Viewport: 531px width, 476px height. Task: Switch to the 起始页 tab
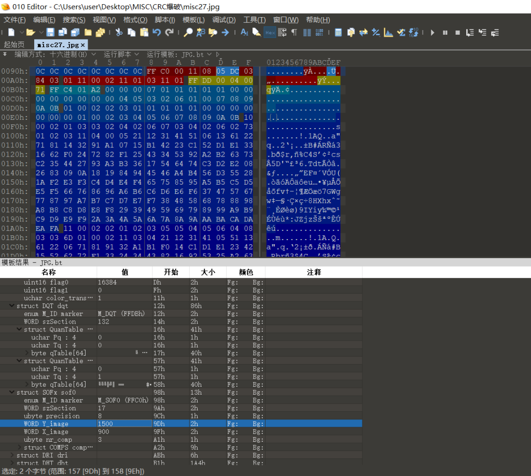(14, 45)
